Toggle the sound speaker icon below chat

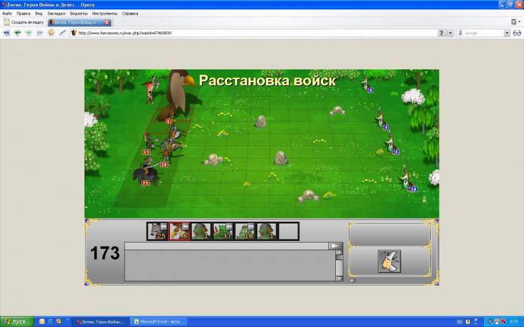point(352,280)
